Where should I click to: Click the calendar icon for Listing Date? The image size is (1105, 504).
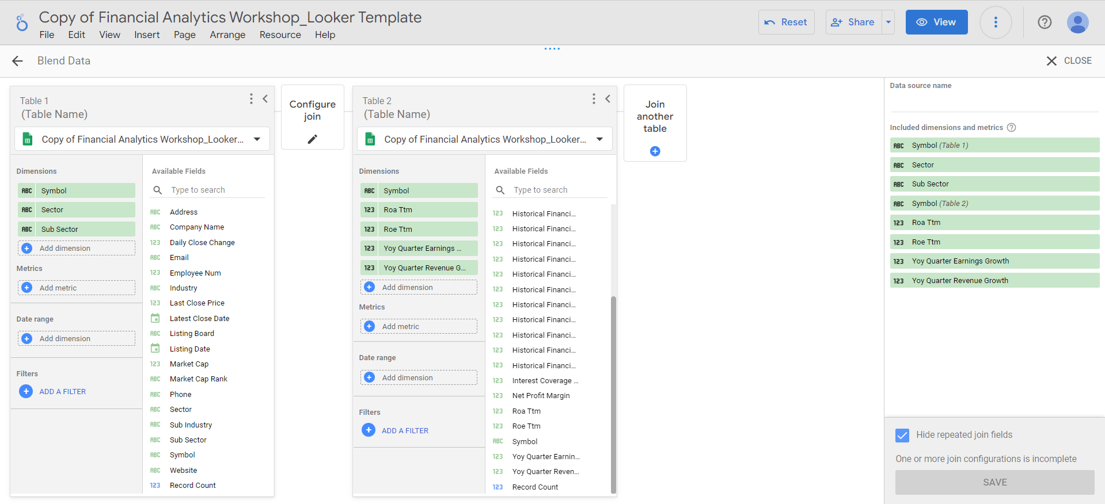(x=155, y=349)
